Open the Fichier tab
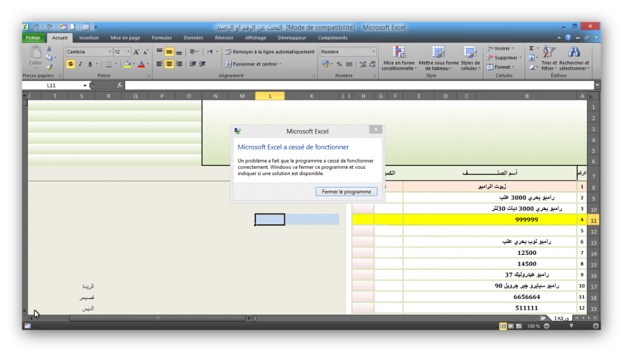 click(x=33, y=38)
